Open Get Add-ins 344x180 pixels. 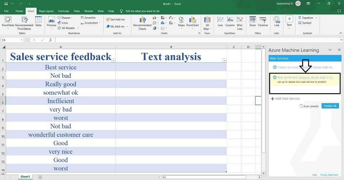coord(116,19)
